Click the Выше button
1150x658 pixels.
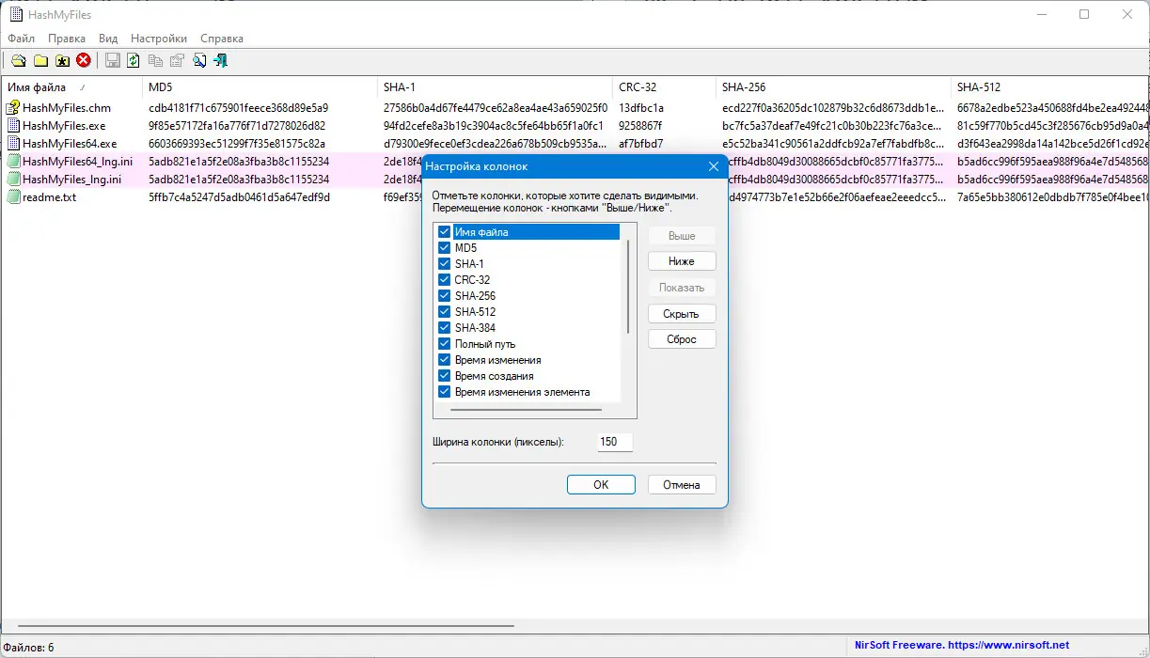[682, 236]
